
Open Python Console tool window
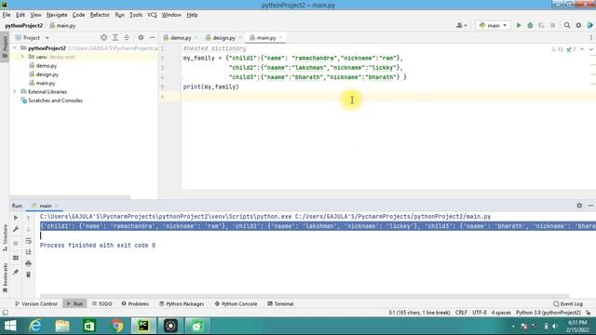coord(236,304)
